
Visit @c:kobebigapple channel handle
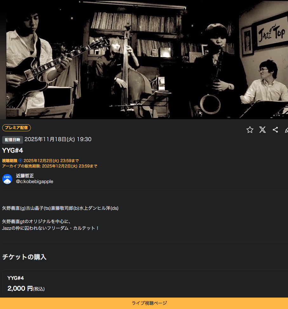[x=34, y=182]
